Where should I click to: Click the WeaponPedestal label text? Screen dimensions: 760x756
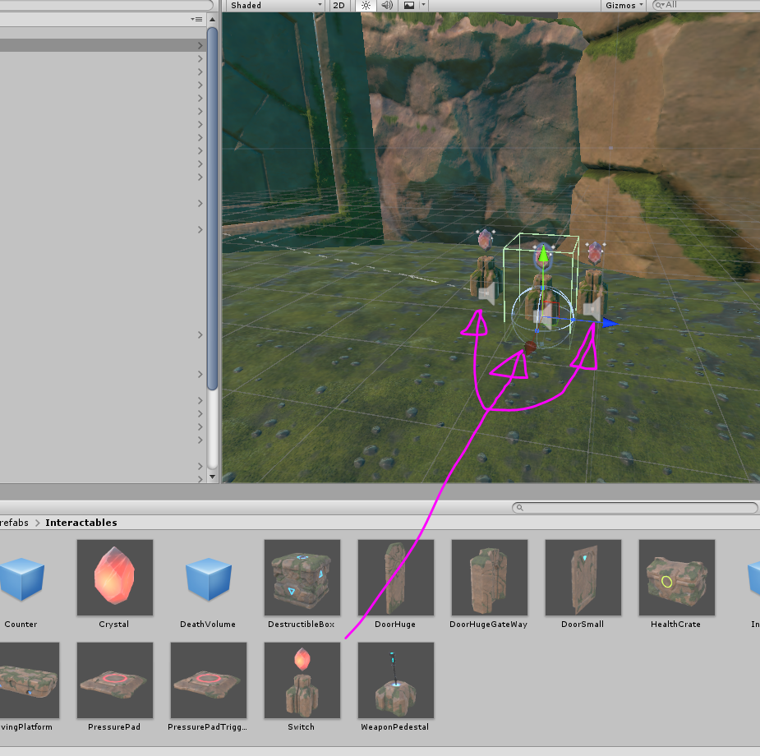(x=394, y=727)
